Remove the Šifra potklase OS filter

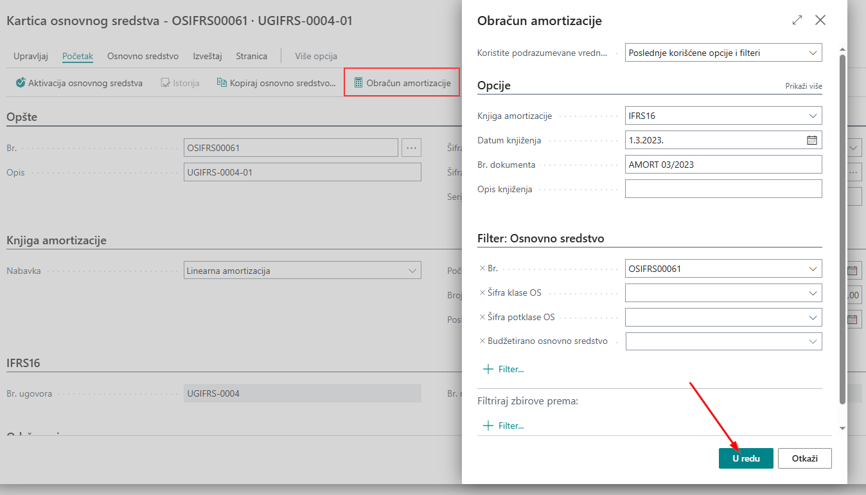(x=482, y=317)
